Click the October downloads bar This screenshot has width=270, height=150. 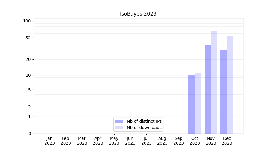pos(198,103)
